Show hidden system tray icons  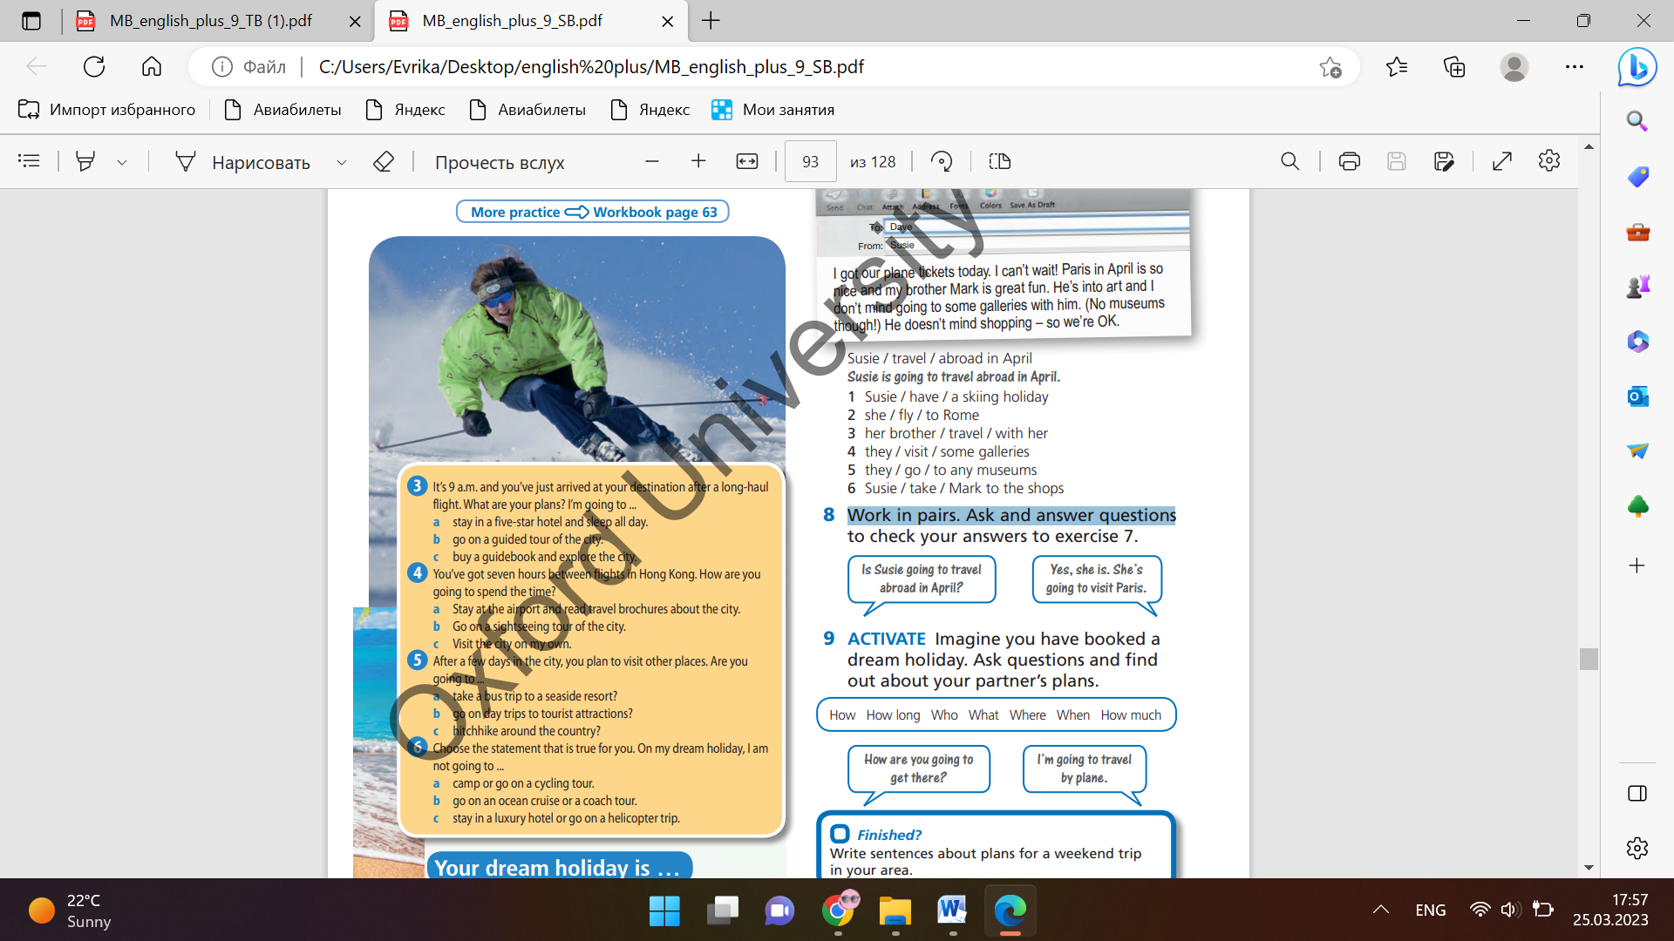(1381, 910)
